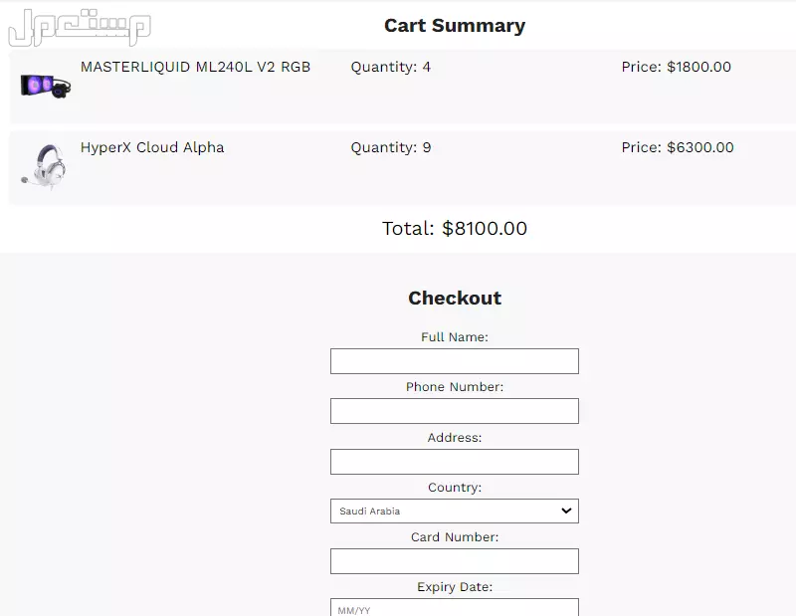This screenshot has width=796, height=616.
Task: Click the Price: $1800.00 label
Action: [x=676, y=68]
